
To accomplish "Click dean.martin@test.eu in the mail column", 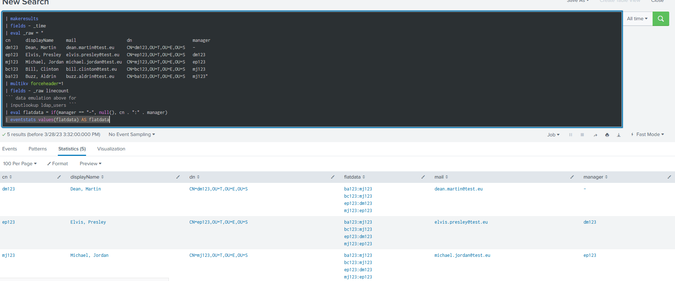I will 458,189.
